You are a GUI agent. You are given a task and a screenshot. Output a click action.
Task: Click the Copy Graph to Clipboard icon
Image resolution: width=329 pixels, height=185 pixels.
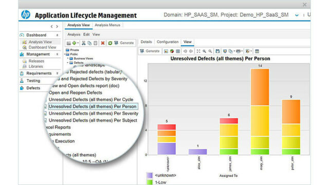pos(231,51)
